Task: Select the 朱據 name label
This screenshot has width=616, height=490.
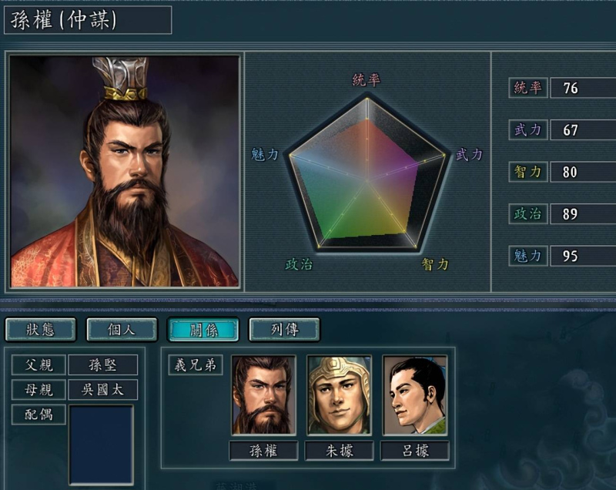Action: (339, 451)
